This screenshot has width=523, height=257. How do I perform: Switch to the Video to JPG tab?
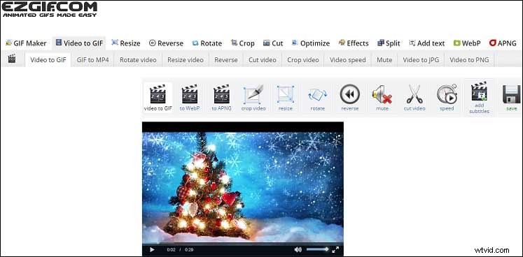[x=421, y=60]
